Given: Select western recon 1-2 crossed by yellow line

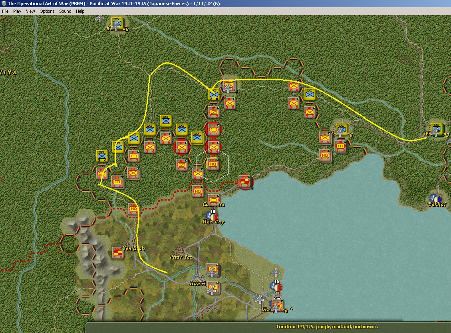Looking at the screenshot, I should coord(101,173).
